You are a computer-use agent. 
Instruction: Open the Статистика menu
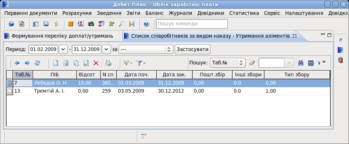244,13
